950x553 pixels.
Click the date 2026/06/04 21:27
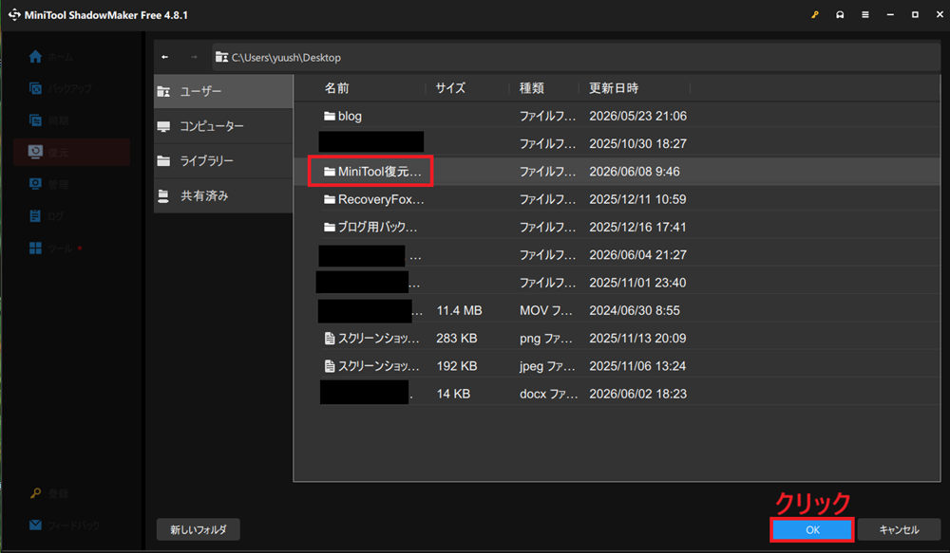point(638,255)
